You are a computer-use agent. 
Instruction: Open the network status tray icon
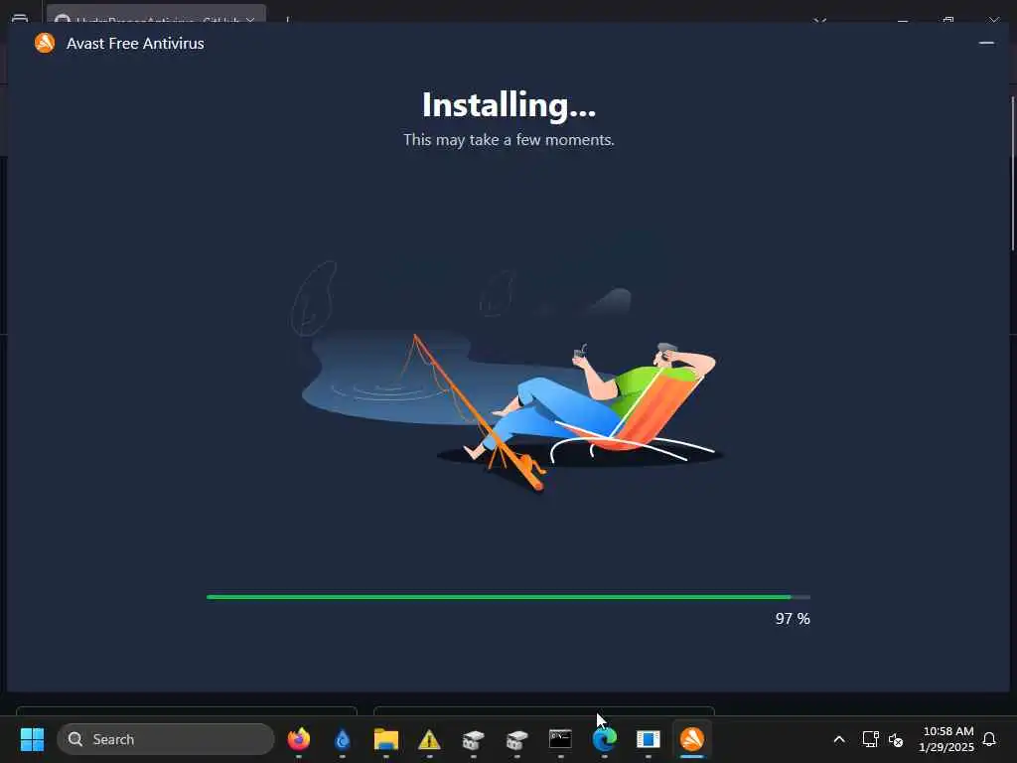870,739
